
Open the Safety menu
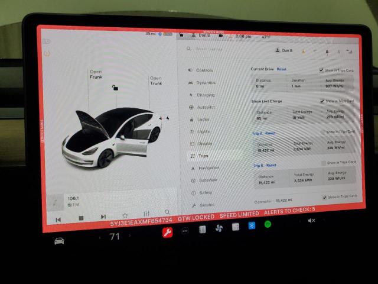pyautogui.click(x=202, y=193)
